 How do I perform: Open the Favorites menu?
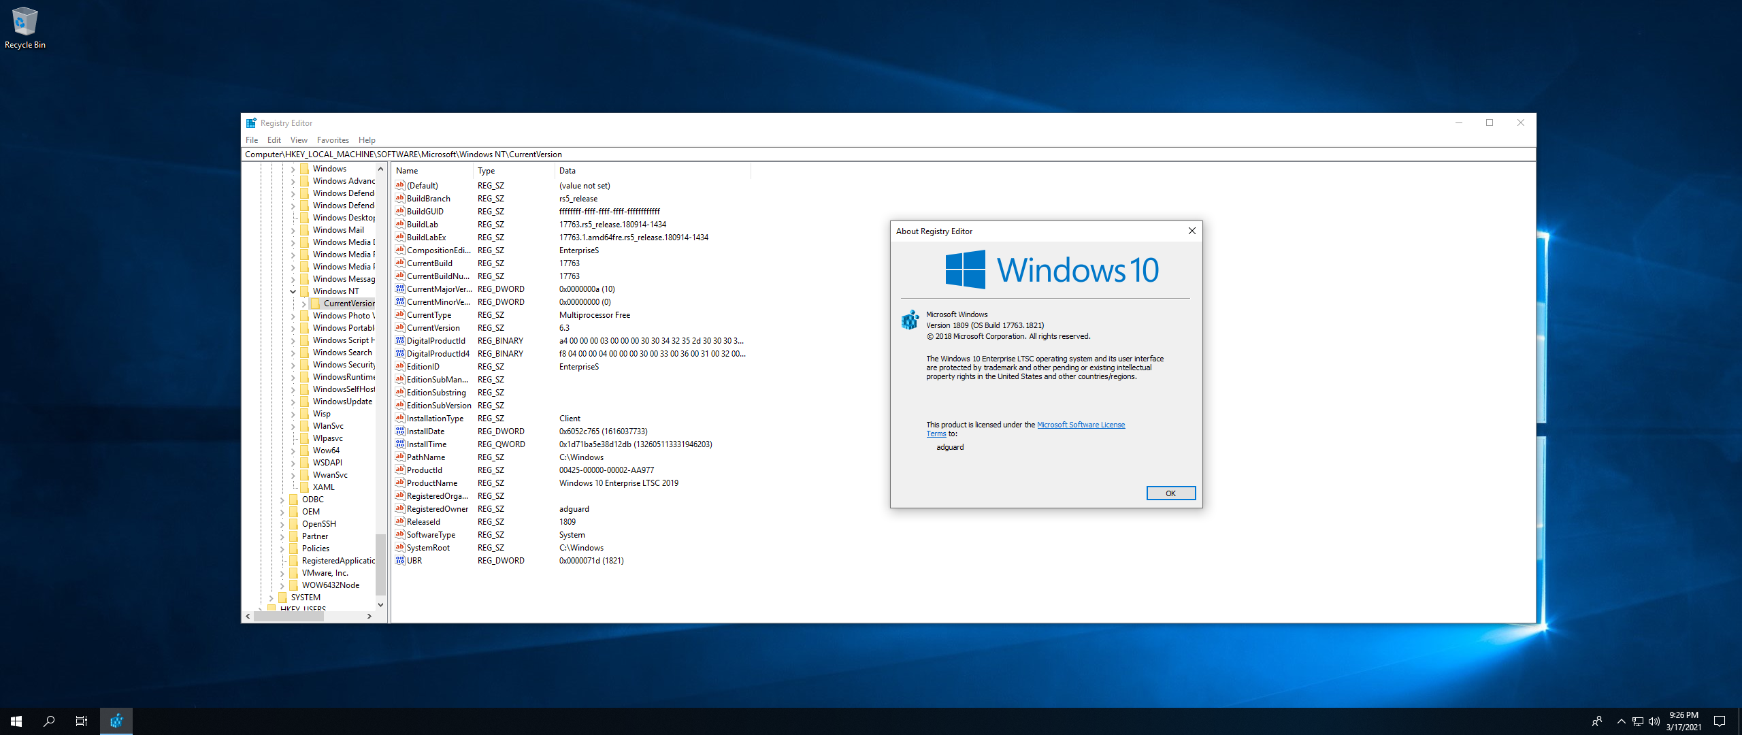[x=333, y=140]
